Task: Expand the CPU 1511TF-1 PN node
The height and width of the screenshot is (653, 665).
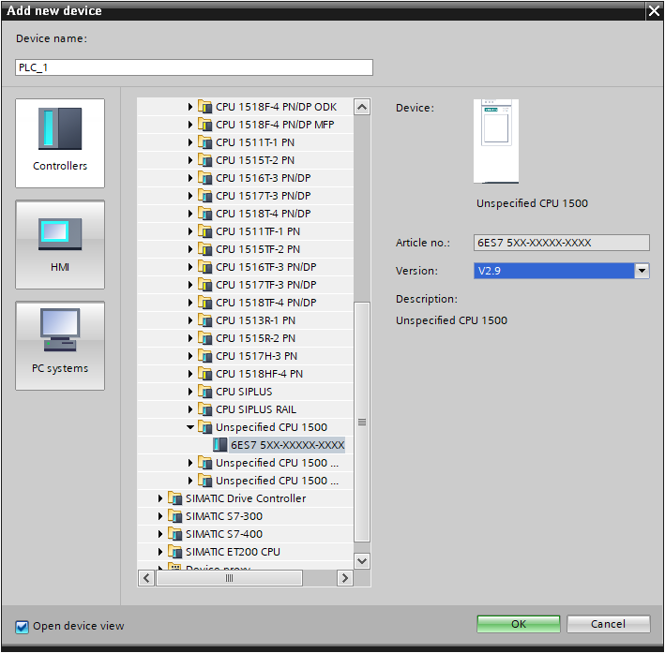Action: [x=190, y=231]
